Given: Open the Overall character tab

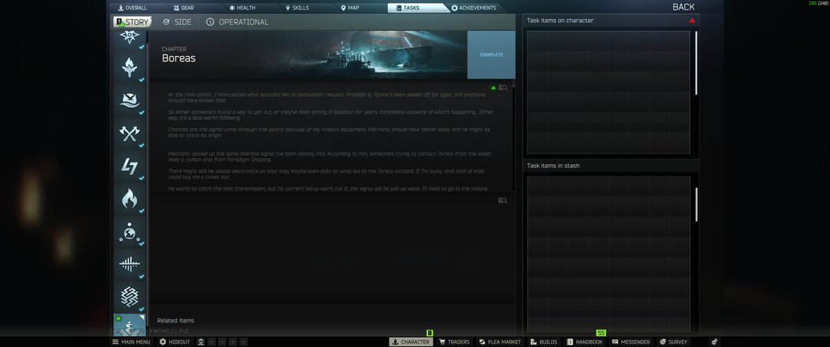Looking at the screenshot, I should click(136, 8).
